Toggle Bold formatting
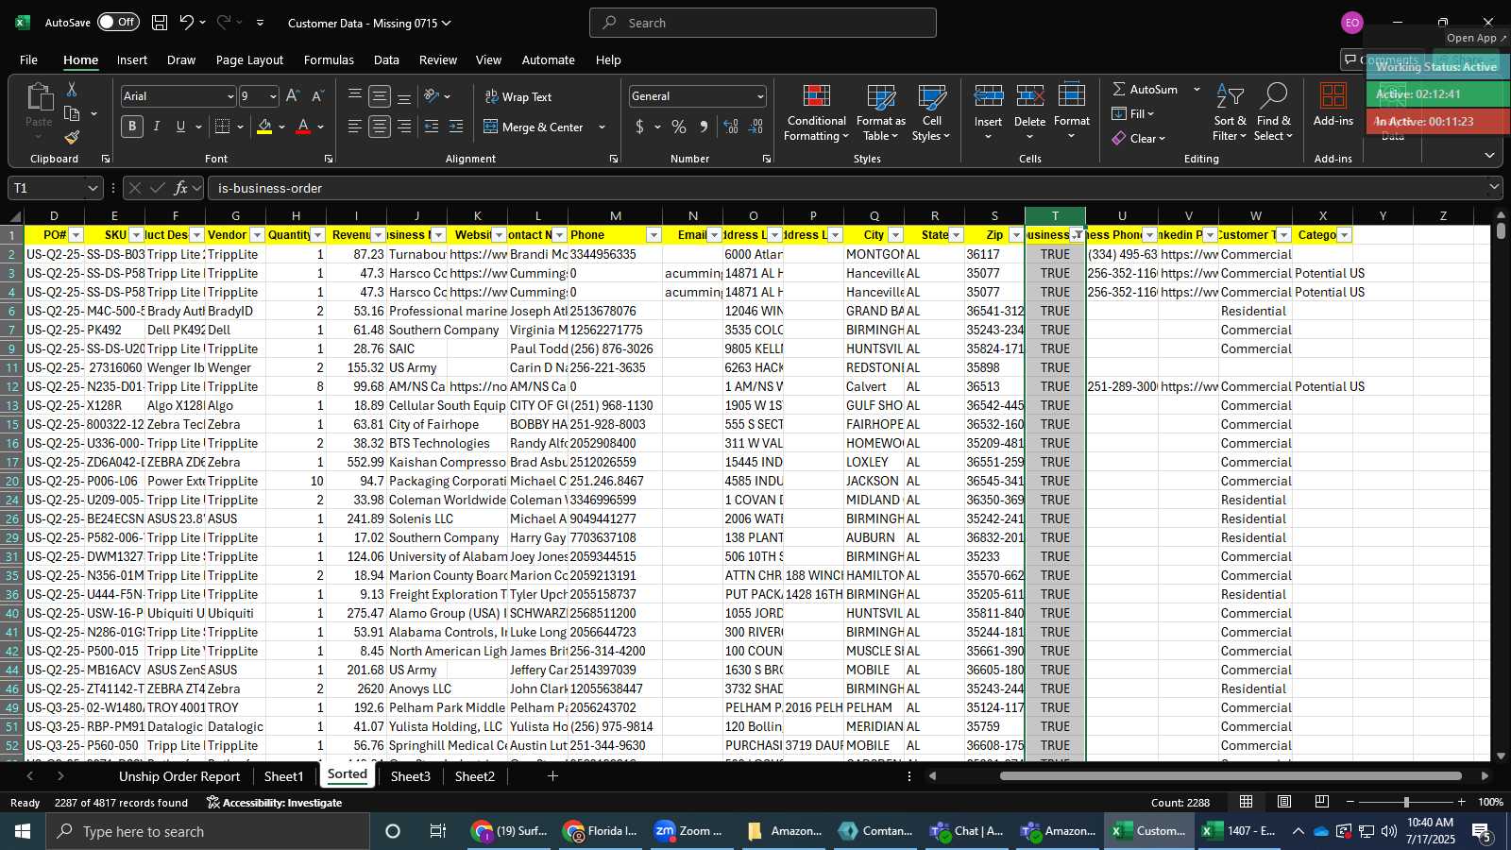This screenshot has width=1511, height=850. (x=132, y=127)
